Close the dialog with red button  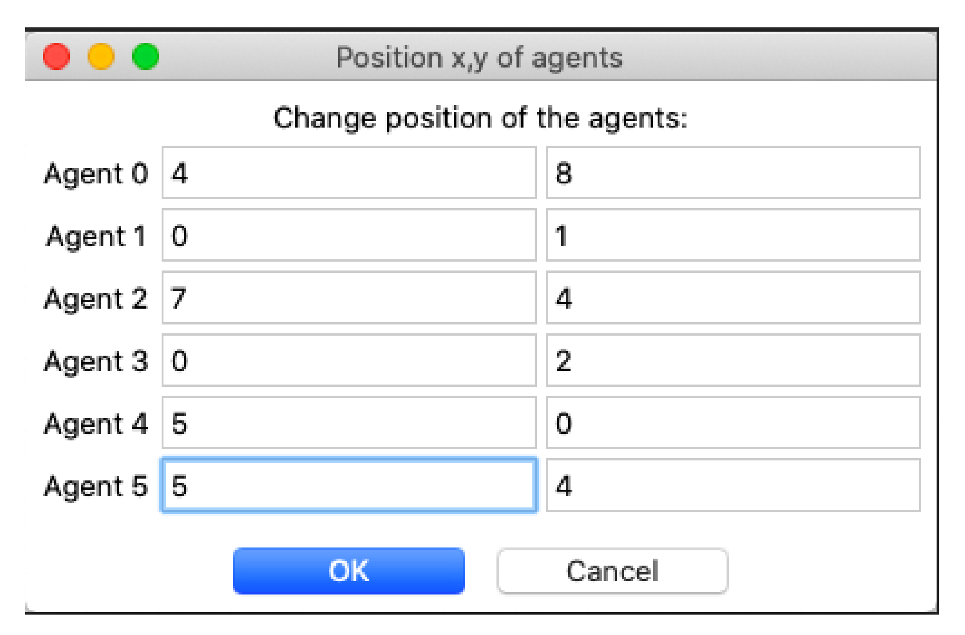56,56
